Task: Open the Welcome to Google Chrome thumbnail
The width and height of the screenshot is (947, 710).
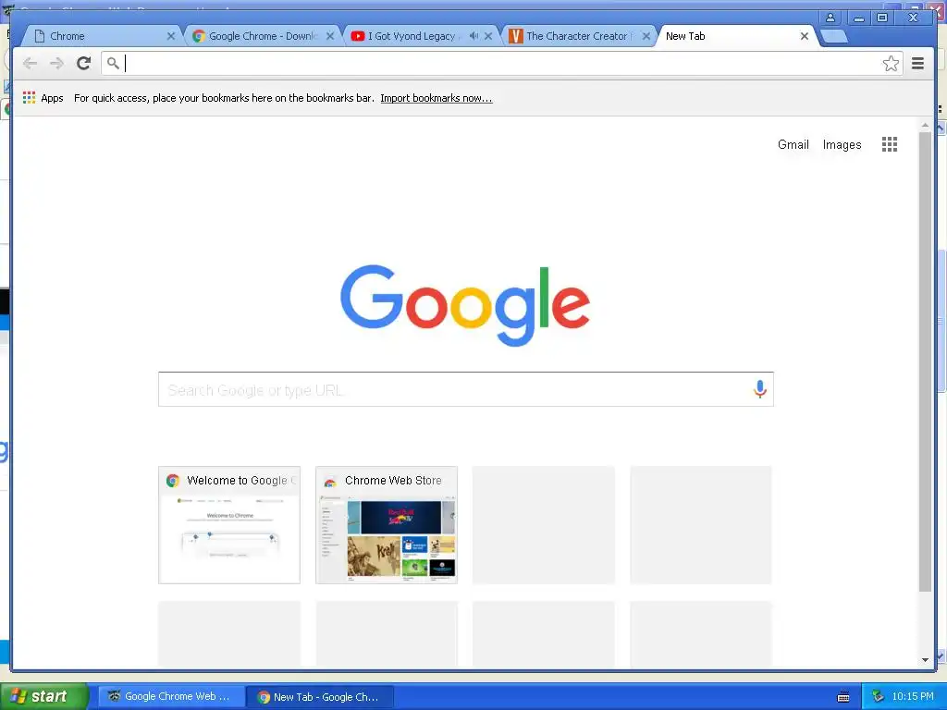Action: tap(229, 525)
